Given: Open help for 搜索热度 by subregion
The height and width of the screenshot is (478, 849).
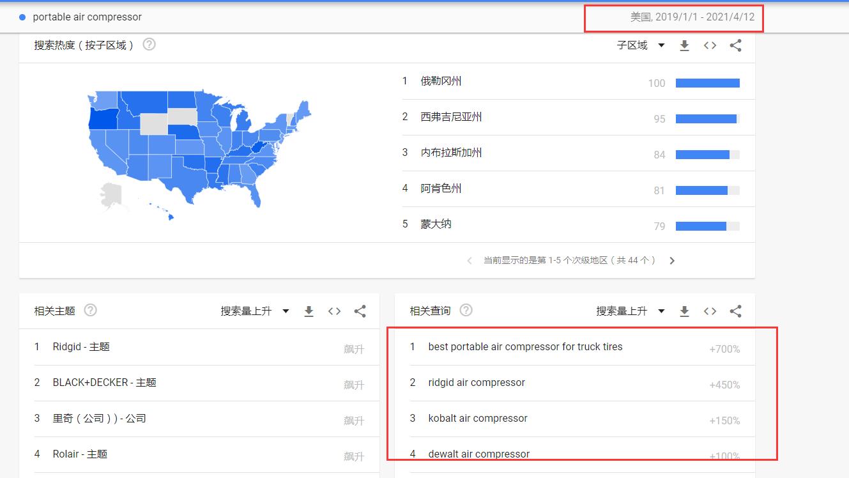Looking at the screenshot, I should pyautogui.click(x=149, y=45).
